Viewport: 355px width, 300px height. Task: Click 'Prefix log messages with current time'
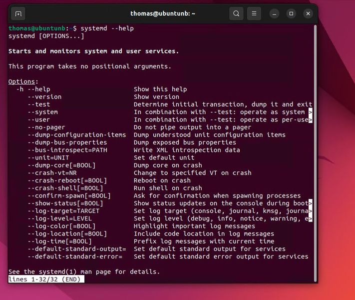click(x=204, y=241)
